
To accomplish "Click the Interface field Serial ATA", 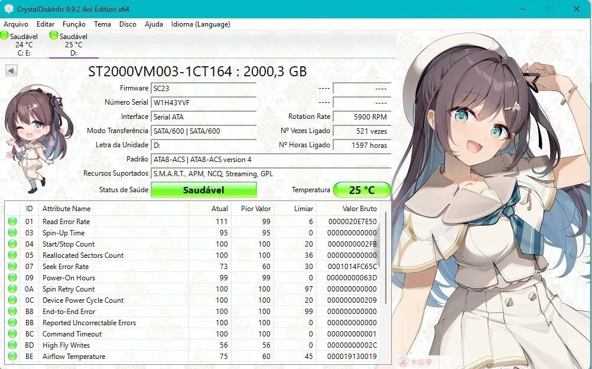I will click(203, 117).
